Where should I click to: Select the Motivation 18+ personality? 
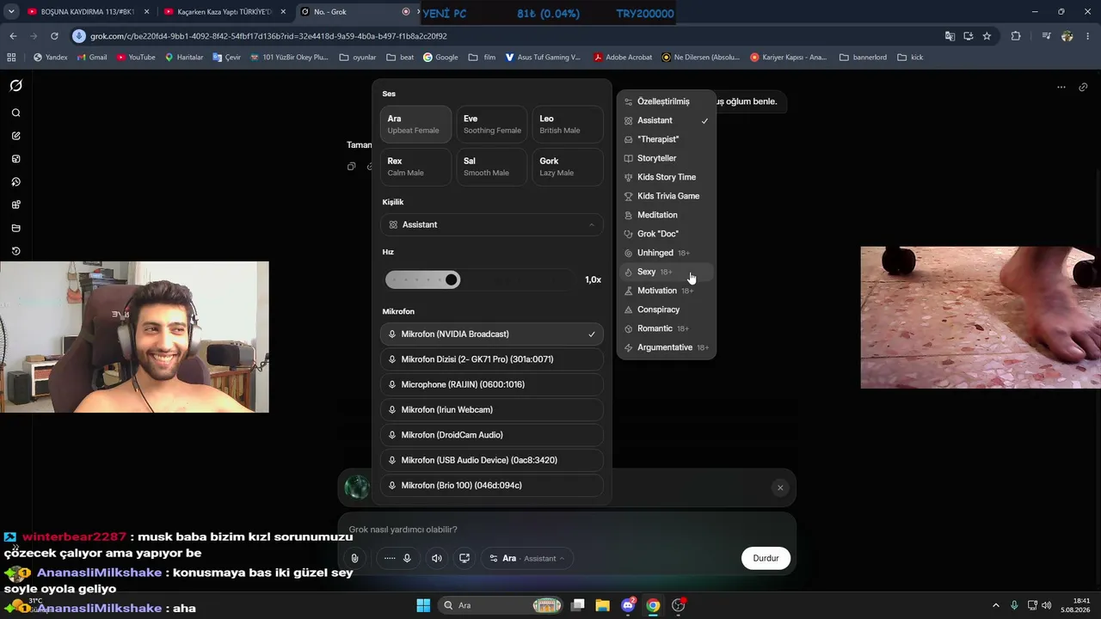point(667,291)
